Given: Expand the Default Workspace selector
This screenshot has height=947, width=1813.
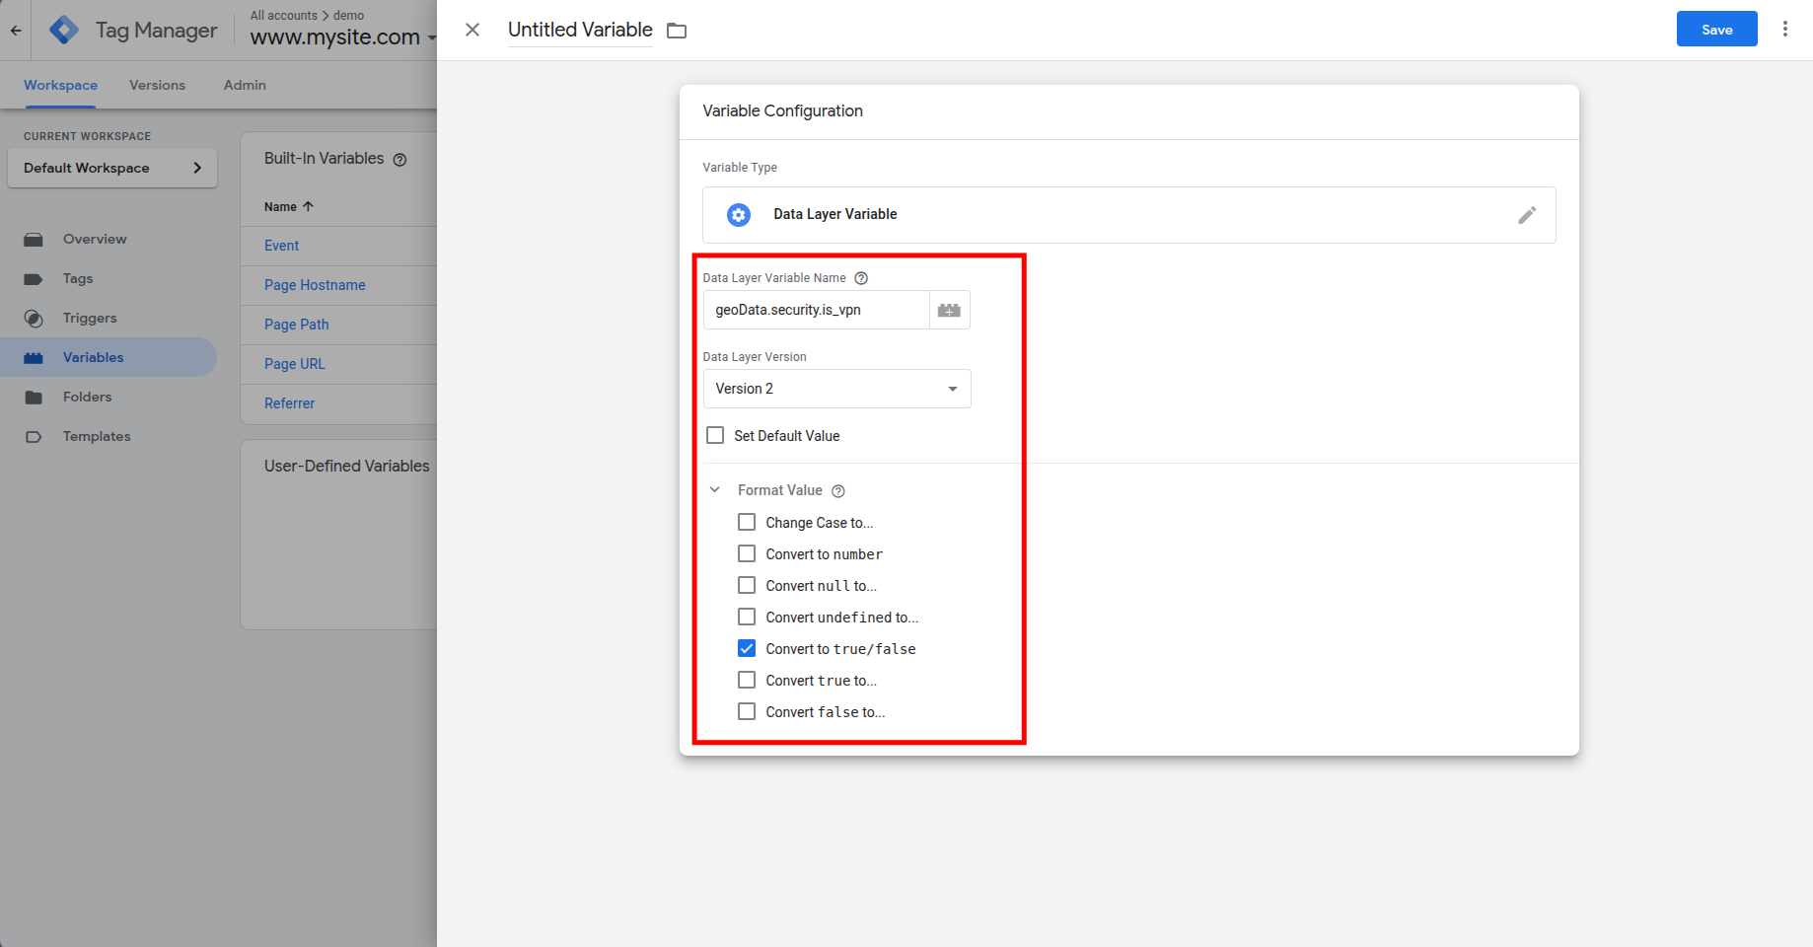Looking at the screenshot, I should click(x=112, y=168).
